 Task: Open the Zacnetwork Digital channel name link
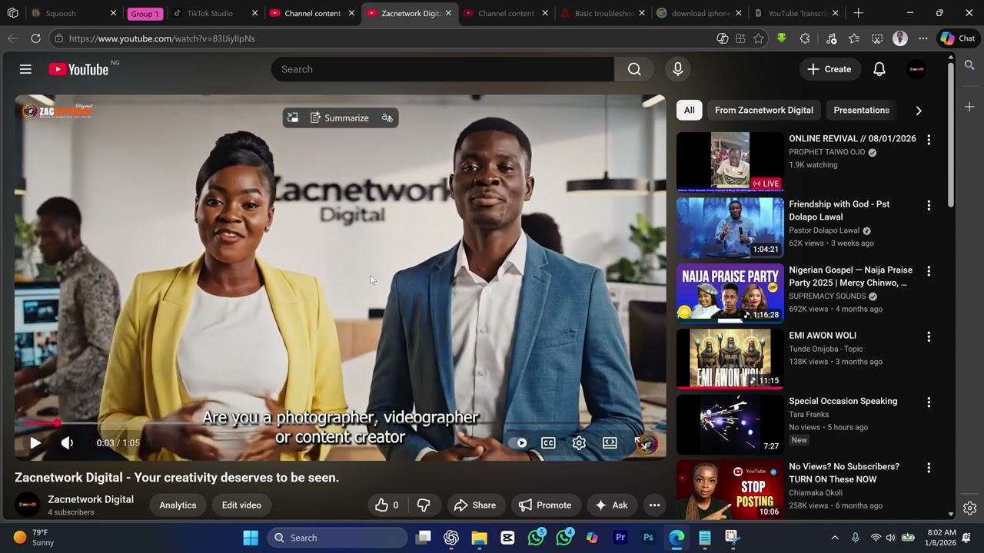(x=91, y=499)
